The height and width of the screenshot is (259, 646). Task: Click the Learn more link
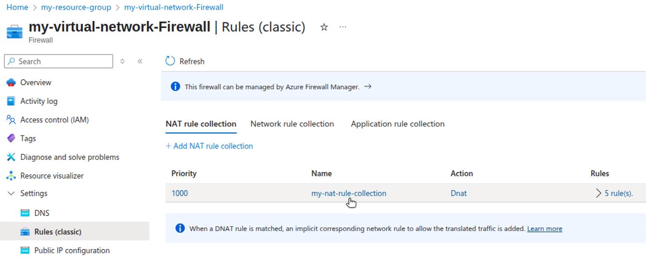(545, 229)
